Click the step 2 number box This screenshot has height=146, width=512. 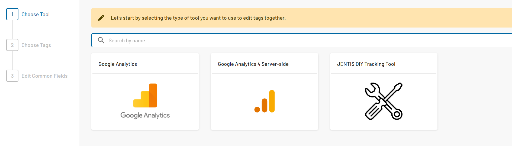point(12,45)
